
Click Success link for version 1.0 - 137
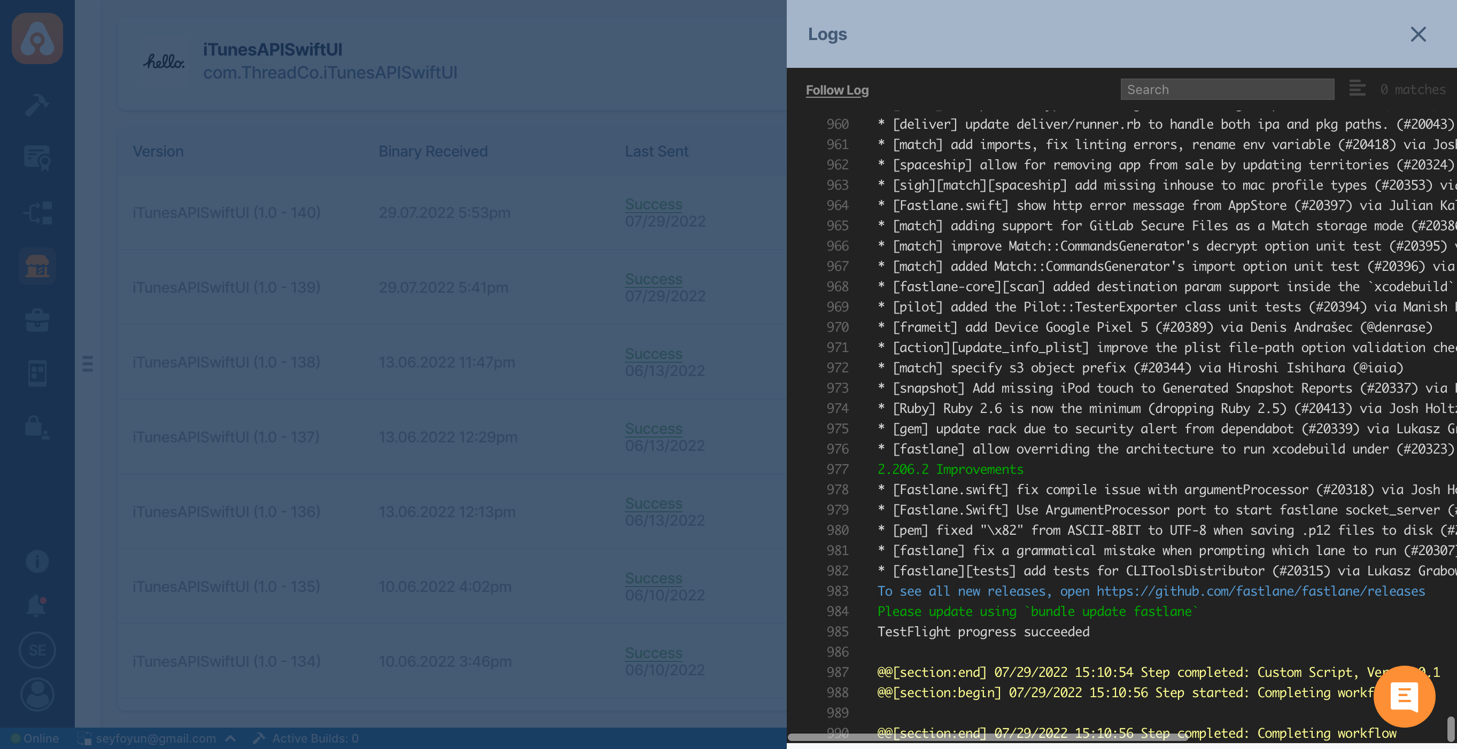click(x=653, y=428)
